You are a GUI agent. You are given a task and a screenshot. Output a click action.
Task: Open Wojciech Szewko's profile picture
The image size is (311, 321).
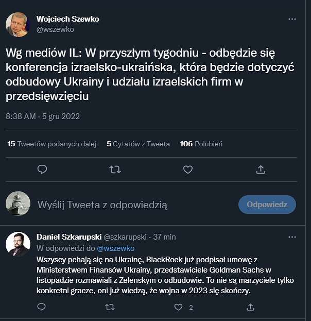pos(17,25)
